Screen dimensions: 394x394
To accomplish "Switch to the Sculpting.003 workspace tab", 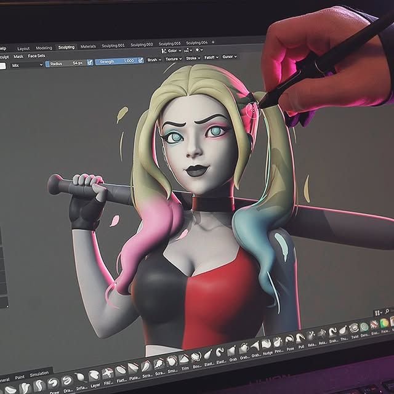I will 169,44.
